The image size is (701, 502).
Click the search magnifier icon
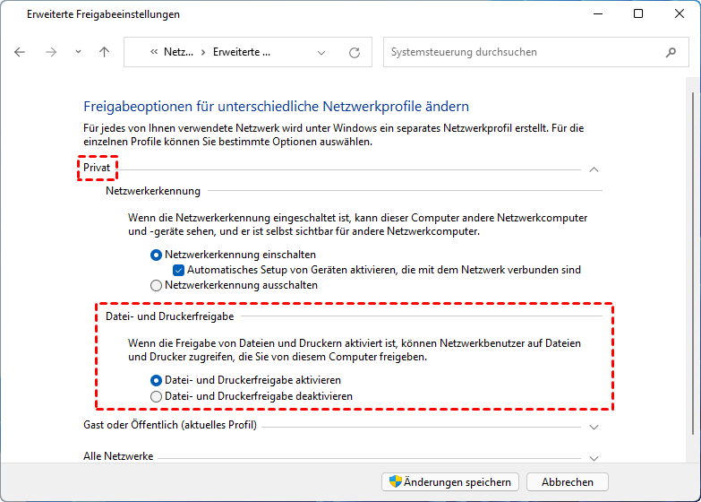(671, 52)
